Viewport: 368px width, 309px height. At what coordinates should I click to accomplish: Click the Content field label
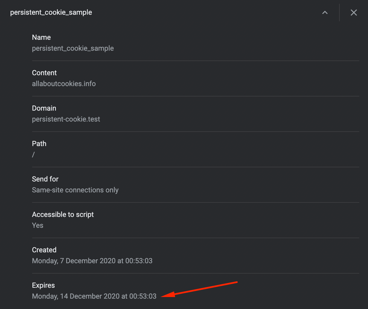44,73
